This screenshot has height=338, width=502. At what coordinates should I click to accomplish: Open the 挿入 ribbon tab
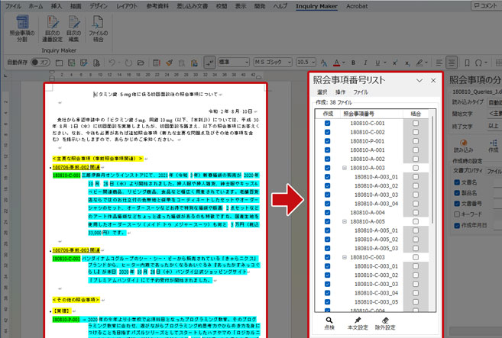point(57,5)
